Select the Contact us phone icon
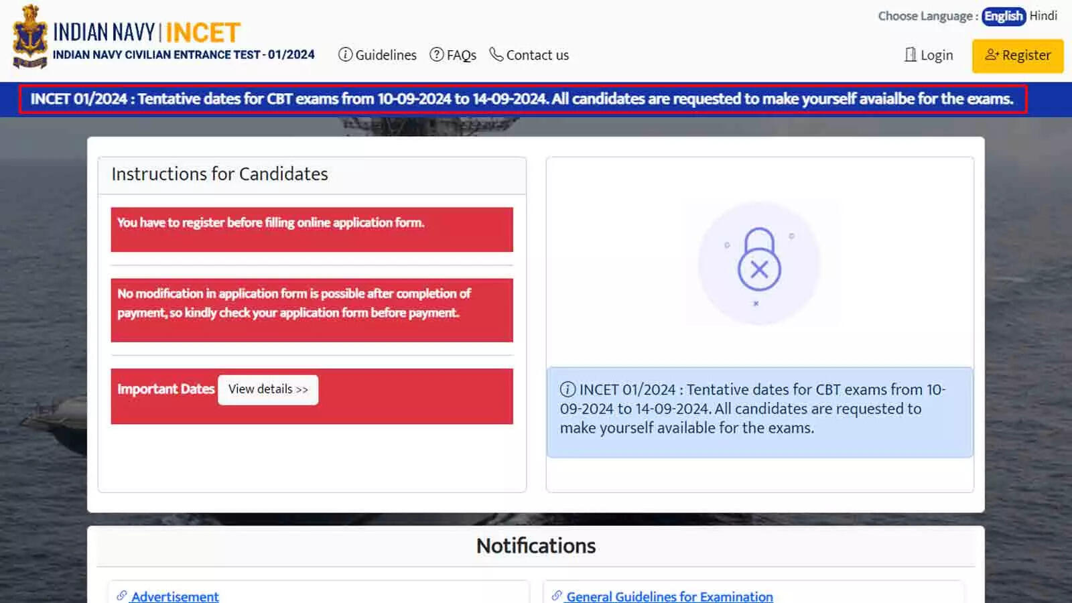Screen dimensions: 1072x603 tap(496, 54)
